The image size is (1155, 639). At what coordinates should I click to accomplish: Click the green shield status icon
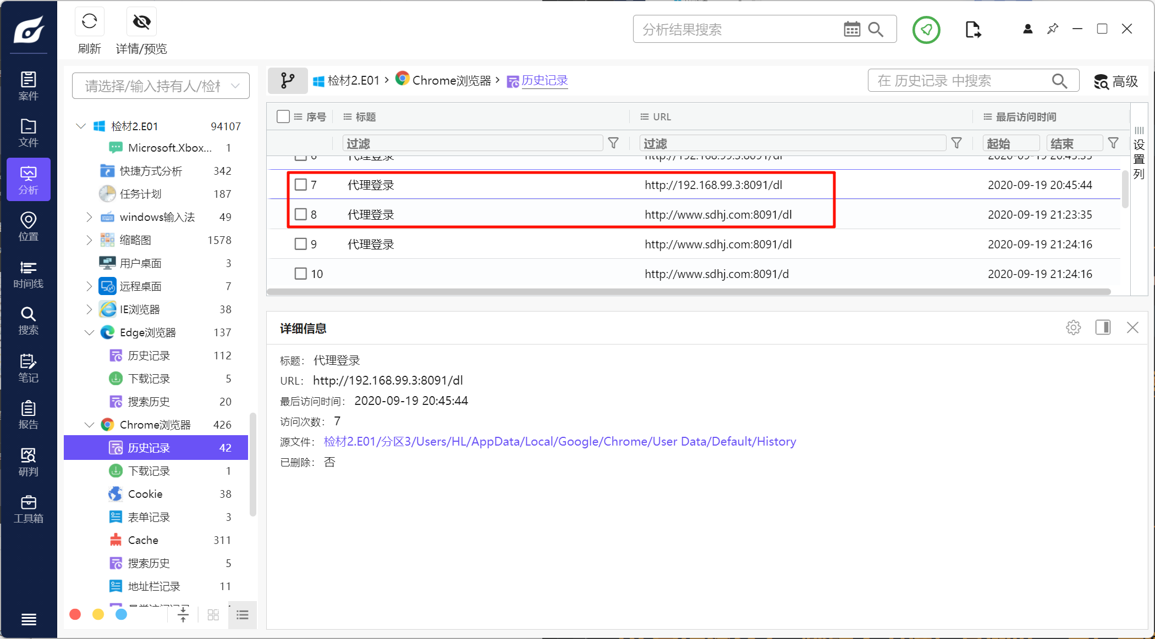click(x=926, y=30)
